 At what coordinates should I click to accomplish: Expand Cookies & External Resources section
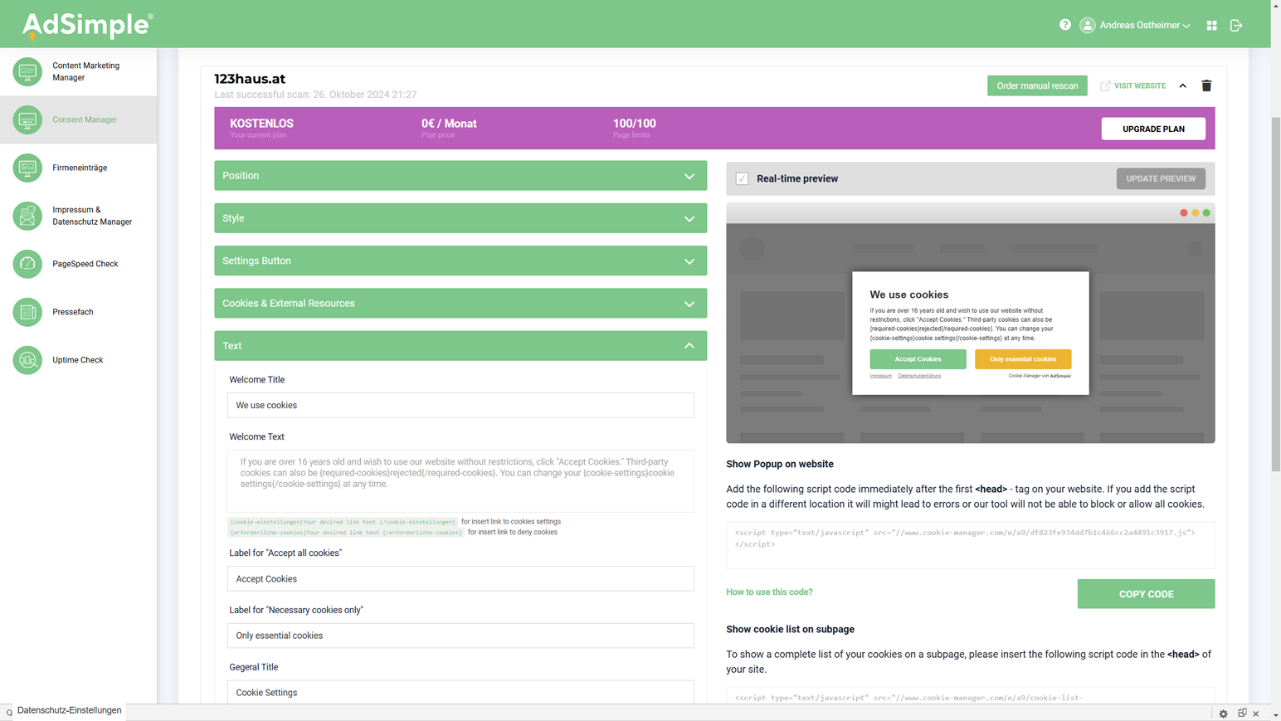[x=460, y=304]
